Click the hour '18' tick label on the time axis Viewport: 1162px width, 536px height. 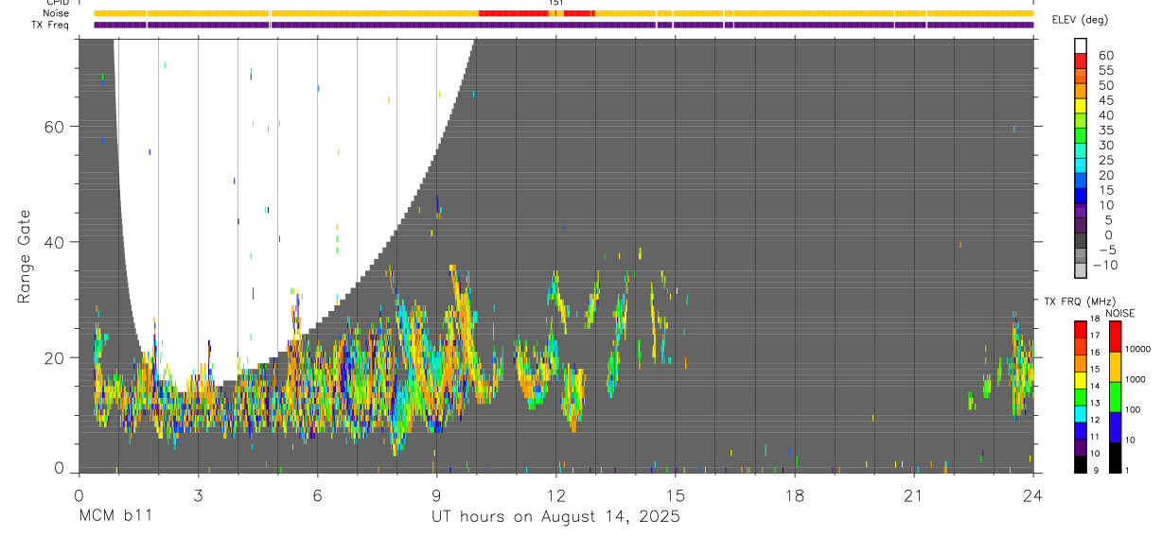click(795, 495)
